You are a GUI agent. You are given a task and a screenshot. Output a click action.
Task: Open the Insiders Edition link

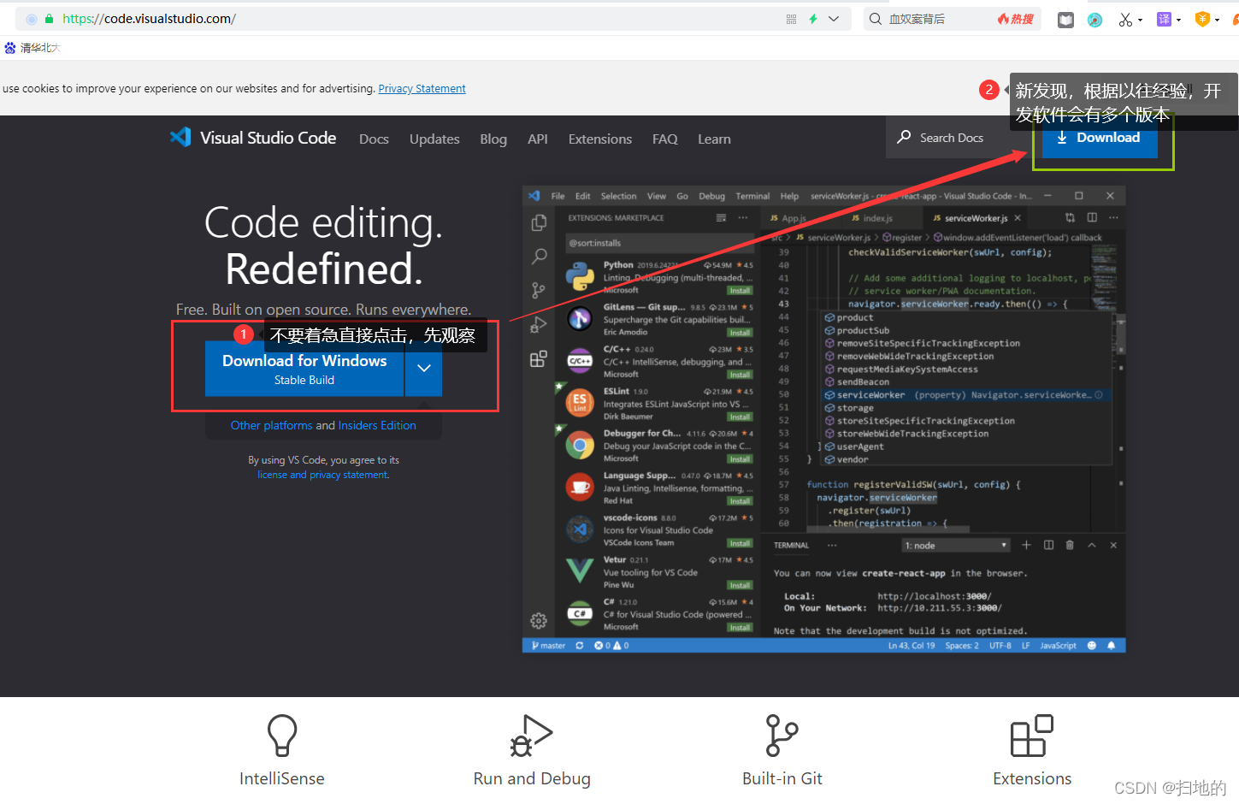point(377,425)
